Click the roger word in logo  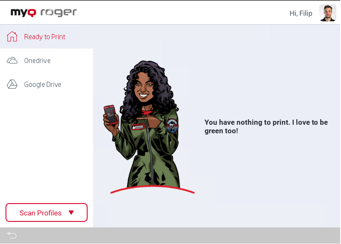tap(59, 12)
